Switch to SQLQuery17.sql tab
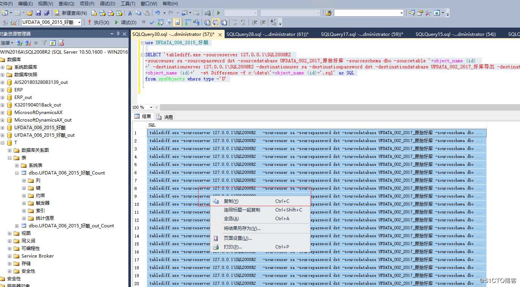Viewport: 520px width, 287px height. click(362, 34)
